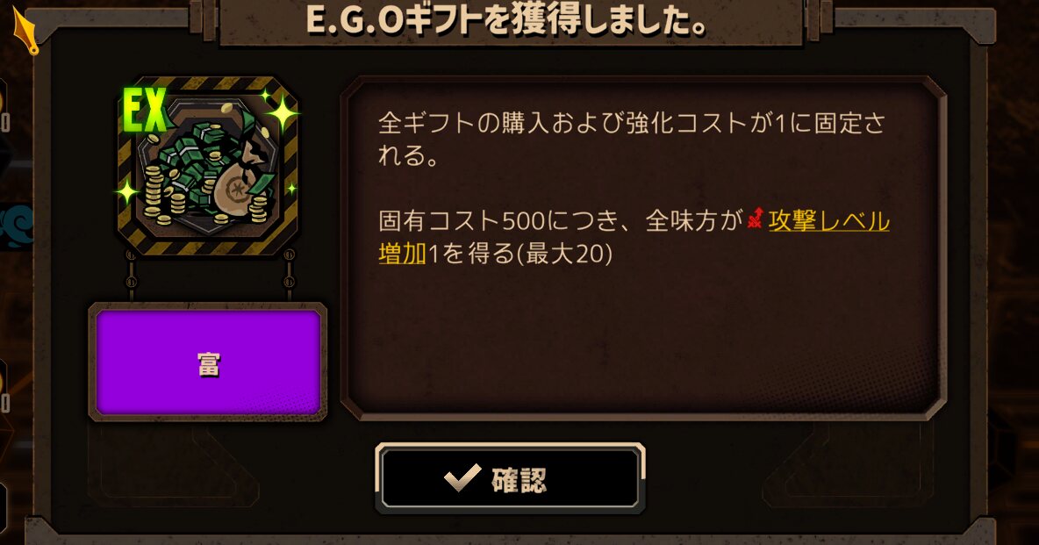Viewport: 1039px width, 545px height.
Task: Open the 攻撃レベル keyword link
Action: [x=828, y=220]
